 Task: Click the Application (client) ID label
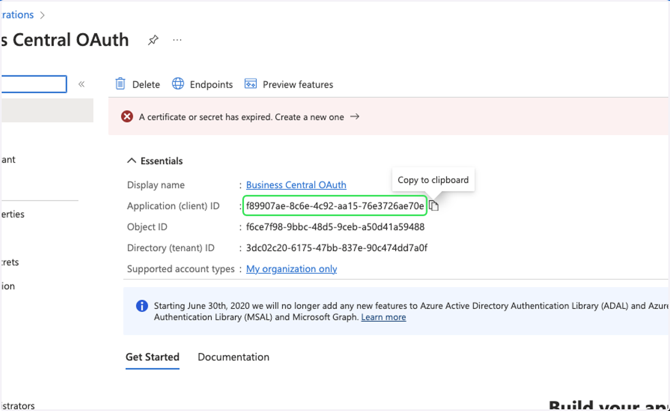pyautogui.click(x=174, y=206)
